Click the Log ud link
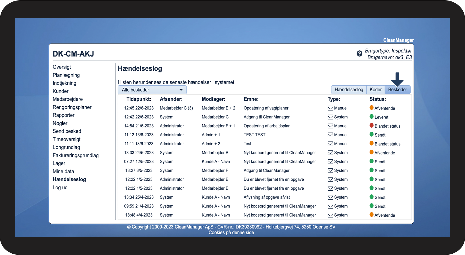Image resolution: width=465 pixels, height=255 pixels. pos(60,188)
